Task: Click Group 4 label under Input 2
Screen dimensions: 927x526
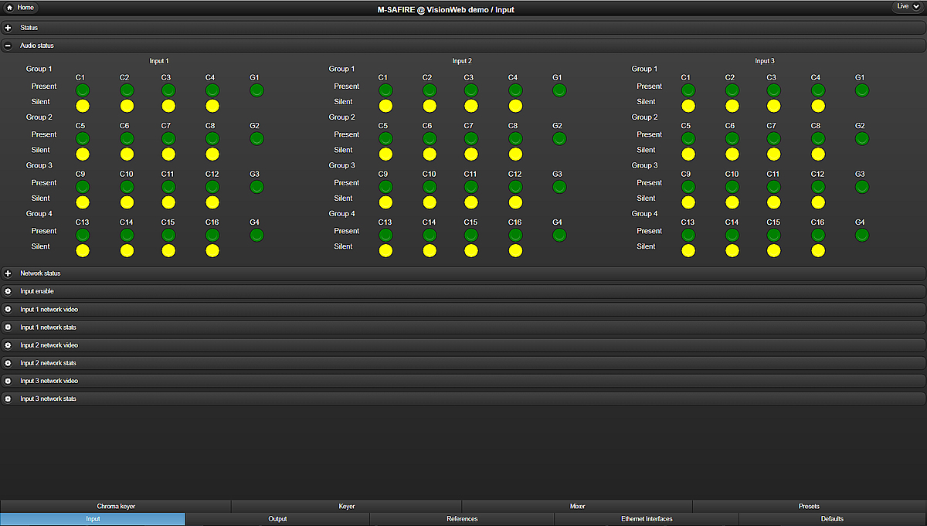Action: coord(342,214)
